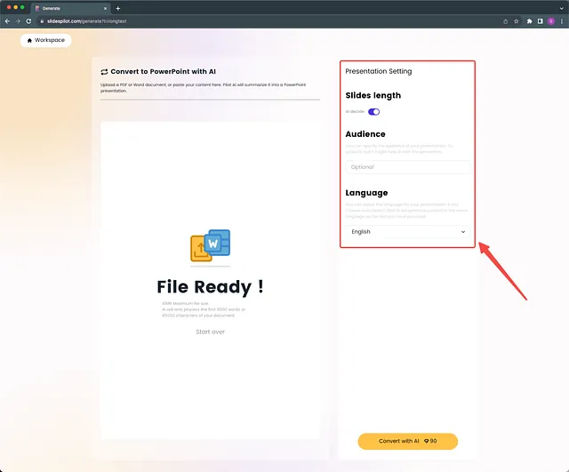Open the English language dropdown

pyautogui.click(x=407, y=232)
